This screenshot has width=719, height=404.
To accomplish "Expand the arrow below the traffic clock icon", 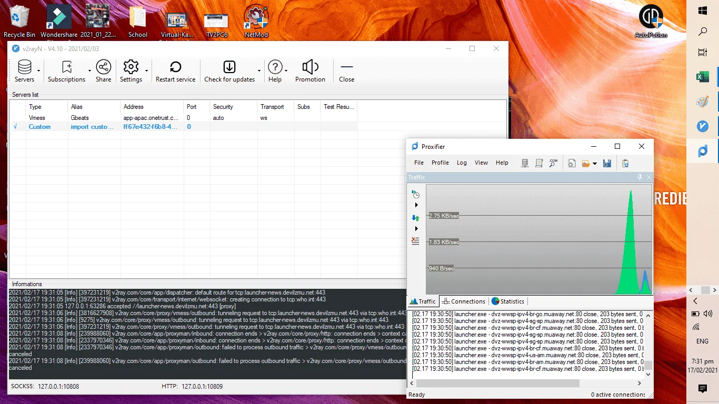I will [416, 205].
